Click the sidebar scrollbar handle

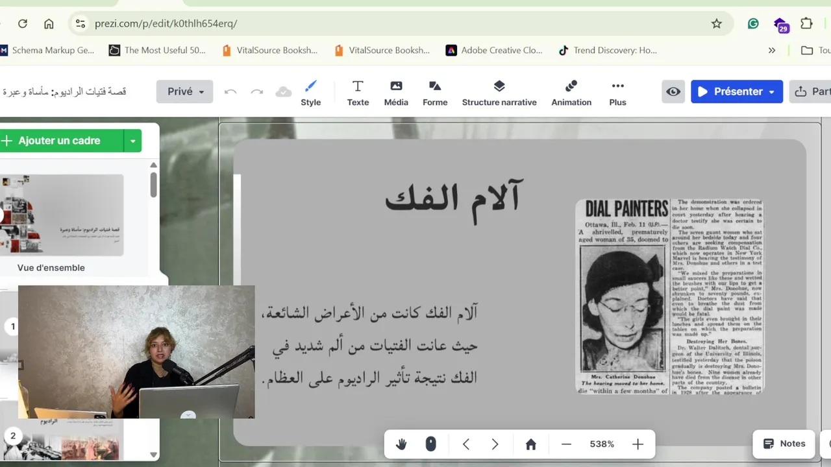tap(153, 185)
